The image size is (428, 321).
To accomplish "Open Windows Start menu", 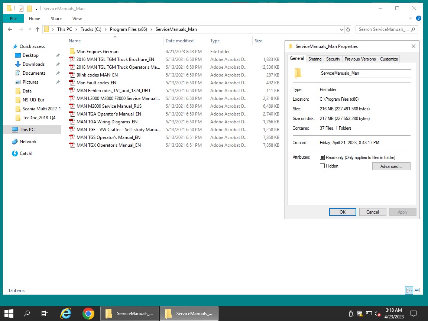I will tap(9, 313).
